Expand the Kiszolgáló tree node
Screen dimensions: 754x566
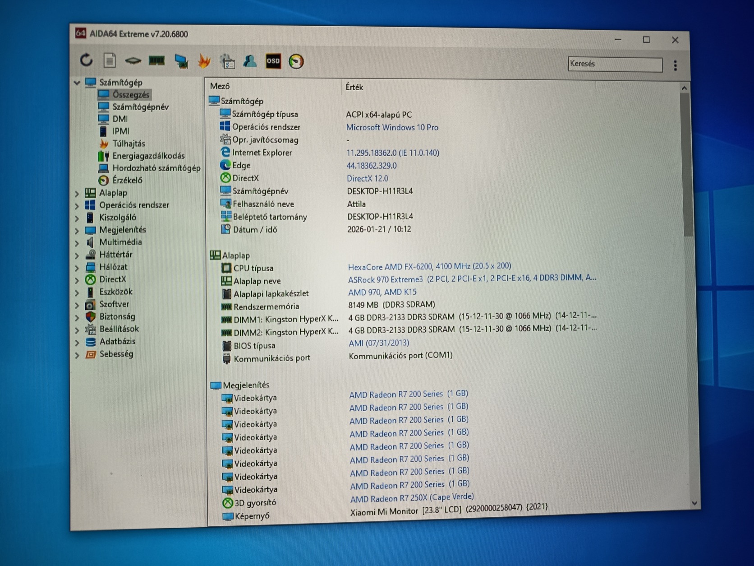click(77, 218)
